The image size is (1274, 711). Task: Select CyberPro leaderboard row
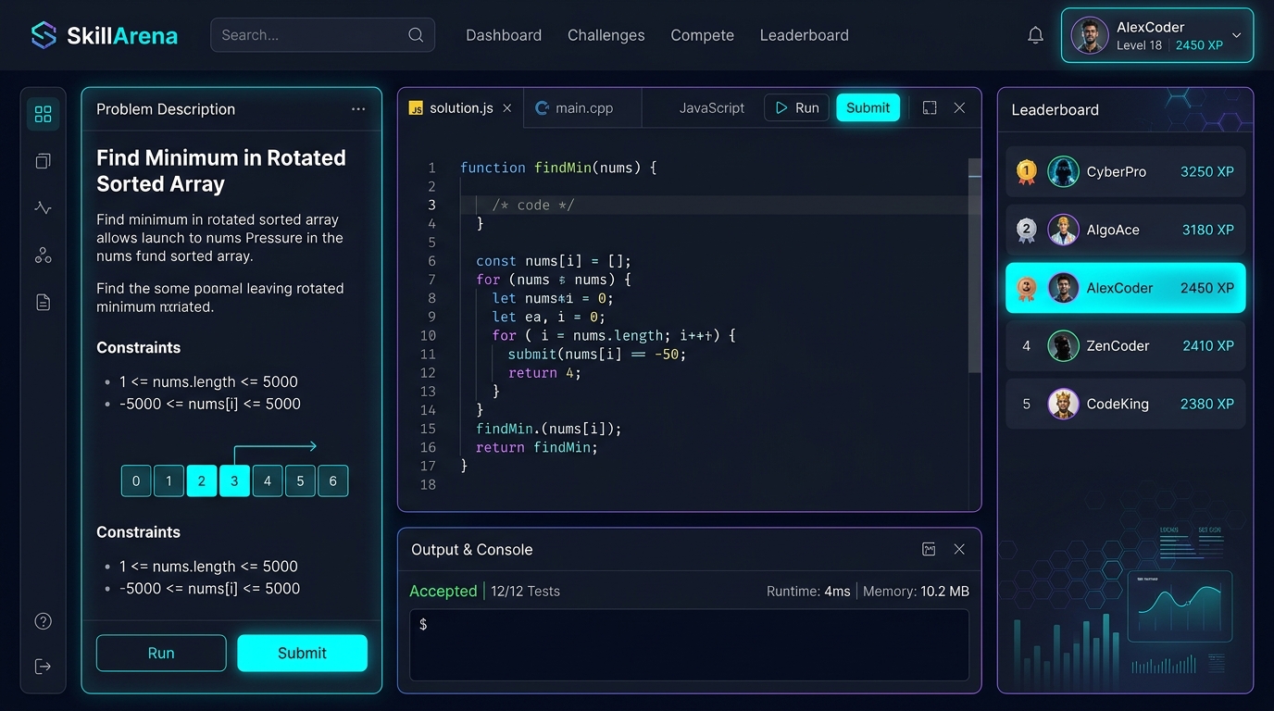[x=1125, y=171]
